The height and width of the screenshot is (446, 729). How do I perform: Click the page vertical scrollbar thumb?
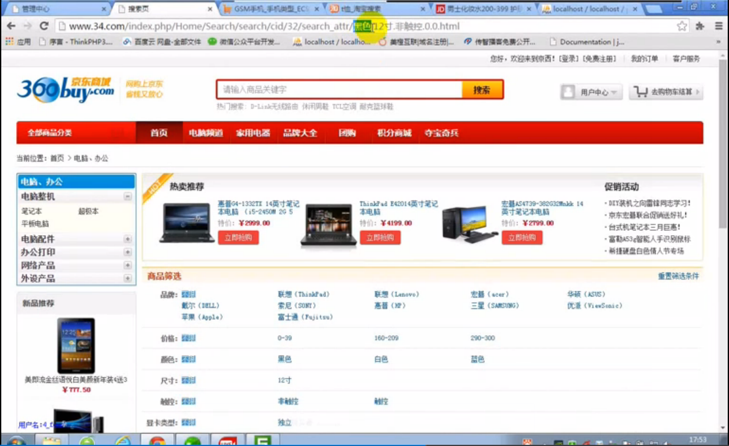723,144
